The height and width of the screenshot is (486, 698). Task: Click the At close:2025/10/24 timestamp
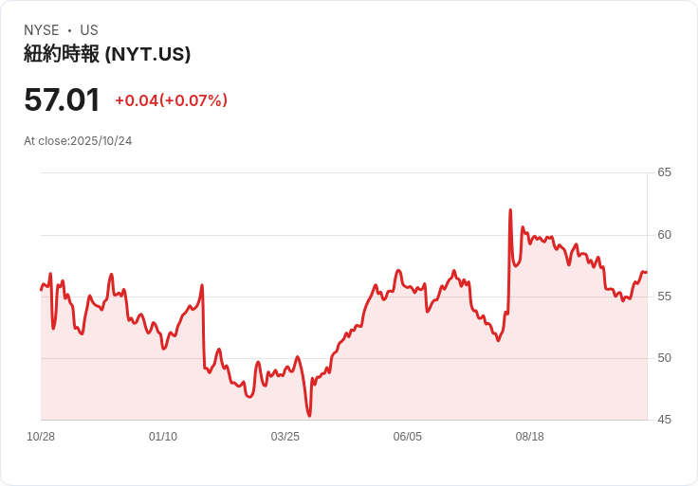click(x=78, y=141)
